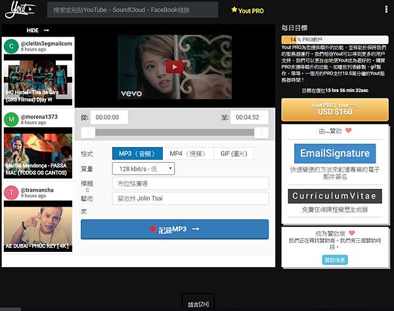Focus the search or paste link field

pyautogui.click(x=133, y=10)
